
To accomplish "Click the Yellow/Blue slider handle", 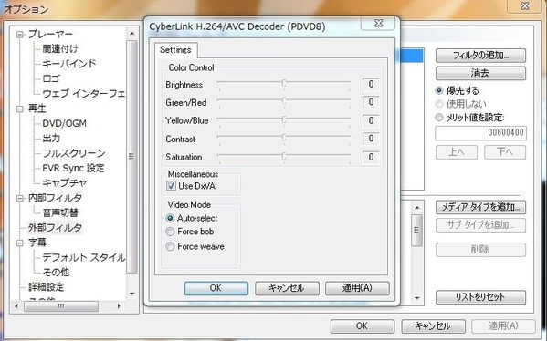I will (x=284, y=119).
